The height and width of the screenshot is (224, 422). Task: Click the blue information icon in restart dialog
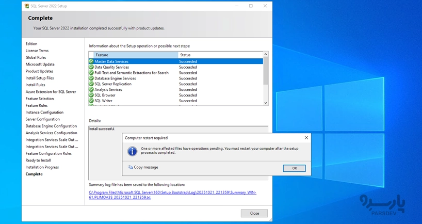click(132, 151)
